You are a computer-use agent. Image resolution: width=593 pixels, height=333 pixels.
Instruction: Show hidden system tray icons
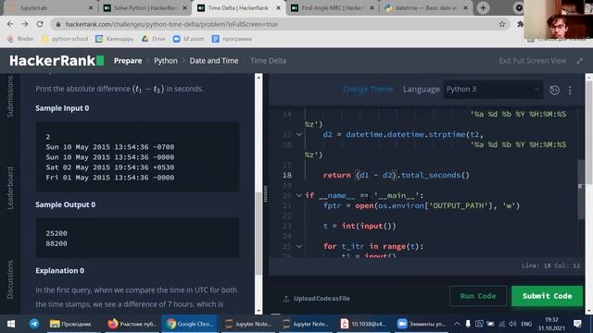point(457,324)
